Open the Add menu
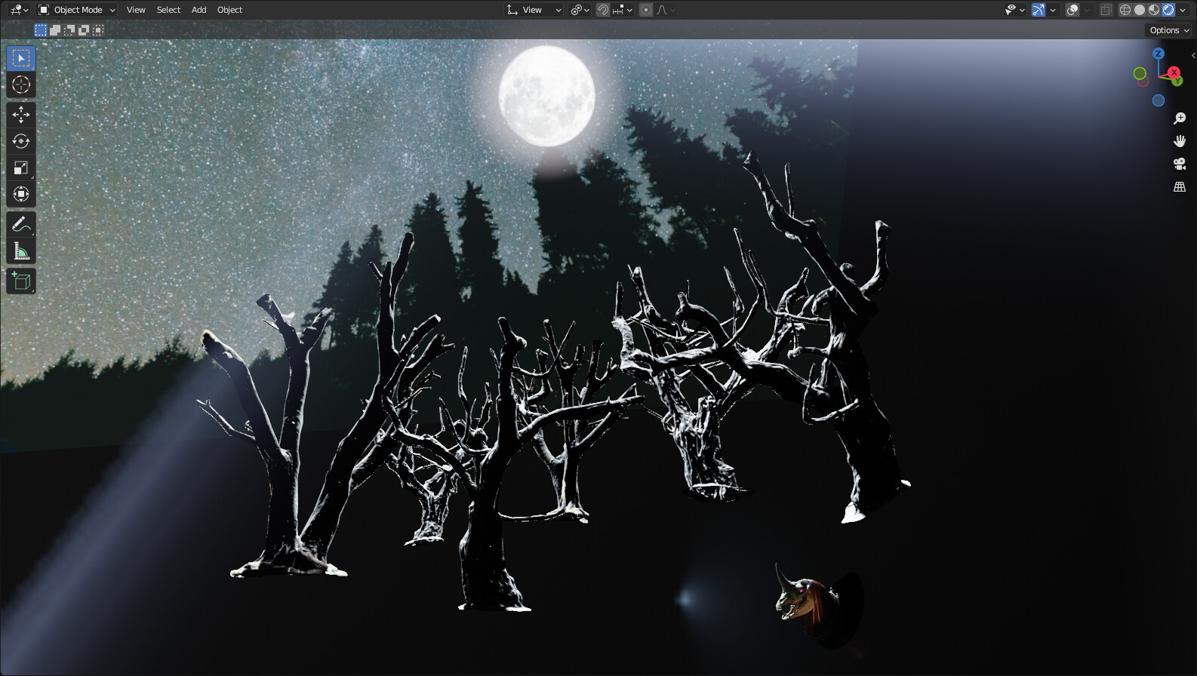Viewport: 1197px width, 676px height. pos(198,10)
